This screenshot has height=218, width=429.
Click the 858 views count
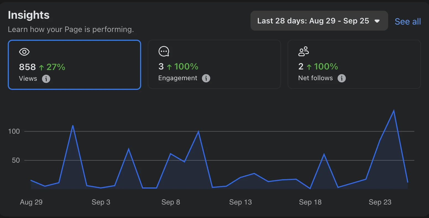click(x=27, y=67)
